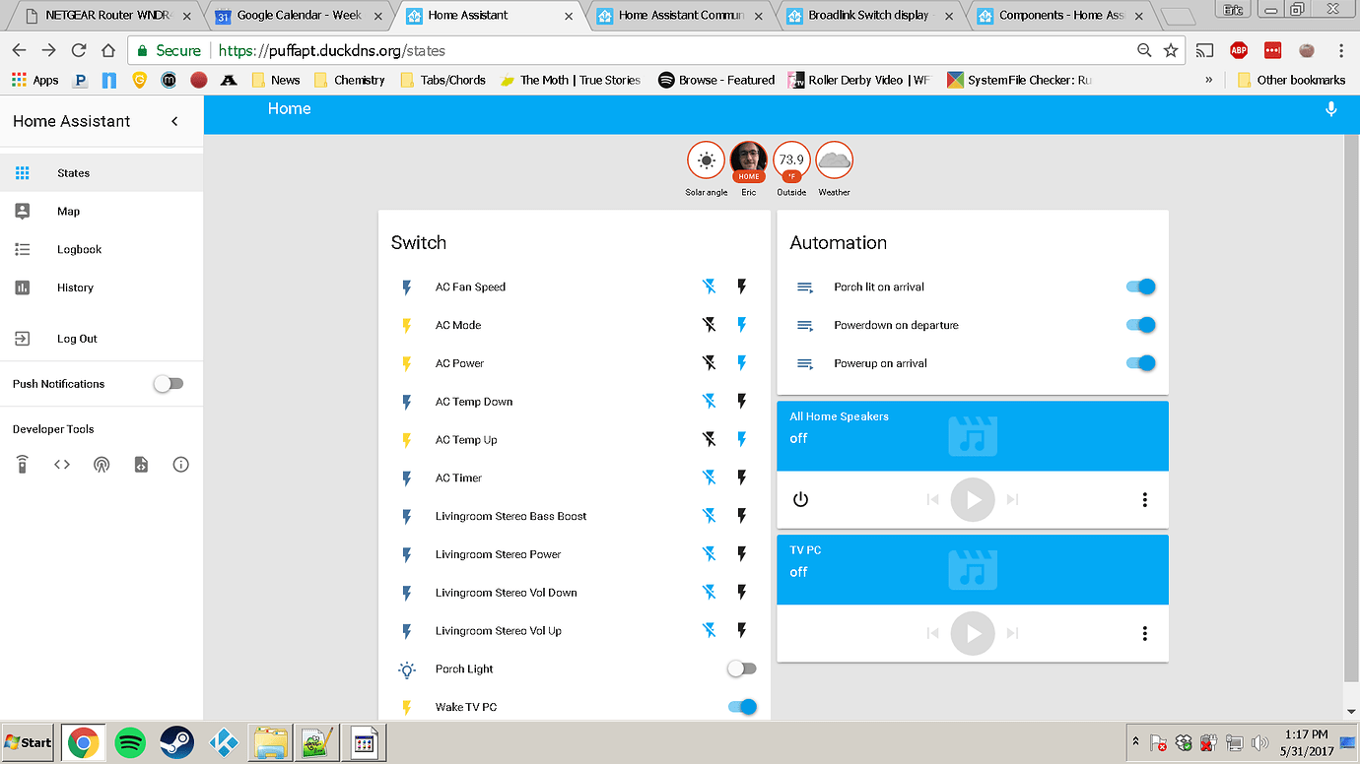Screen dimensions: 1360x764
Task: Open the Logbook sidebar item
Action: coord(102,249)
